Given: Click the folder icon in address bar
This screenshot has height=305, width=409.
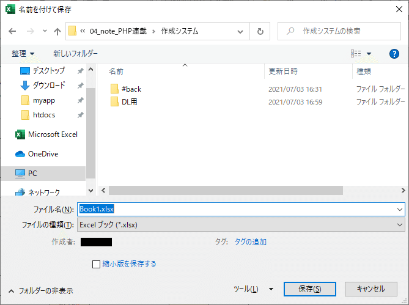Looking at the screenshot, I should (x=72, y=31).
